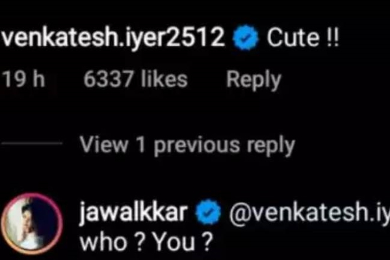The image size is (390, 260).
Task: Tap the "2512" part of the venkatesh username
Action: [196, 37]
